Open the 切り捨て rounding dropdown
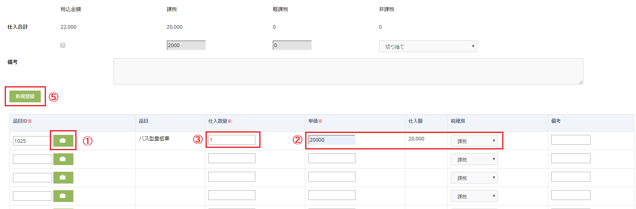 tap(428, 46)
